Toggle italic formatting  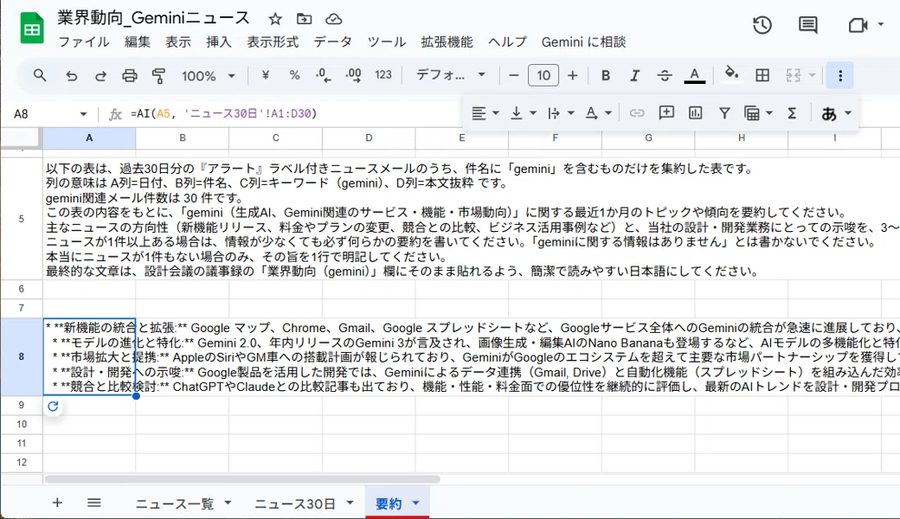(635, 75)
